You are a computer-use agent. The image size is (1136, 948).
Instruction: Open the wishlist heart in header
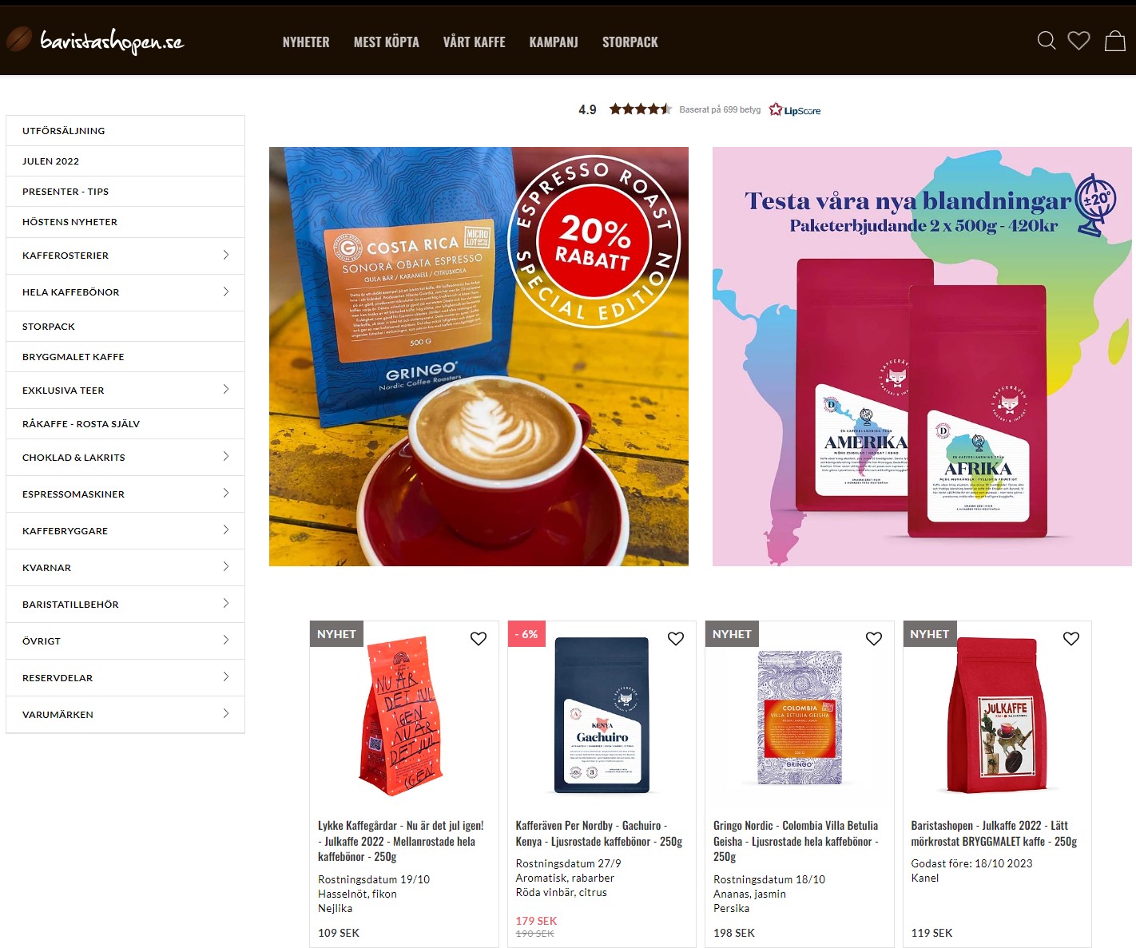(x=1079, y=40)
